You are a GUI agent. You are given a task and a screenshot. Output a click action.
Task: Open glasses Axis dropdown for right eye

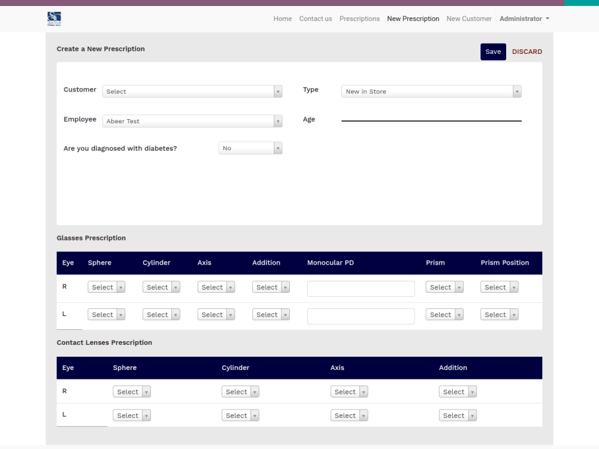coord(216,287)
